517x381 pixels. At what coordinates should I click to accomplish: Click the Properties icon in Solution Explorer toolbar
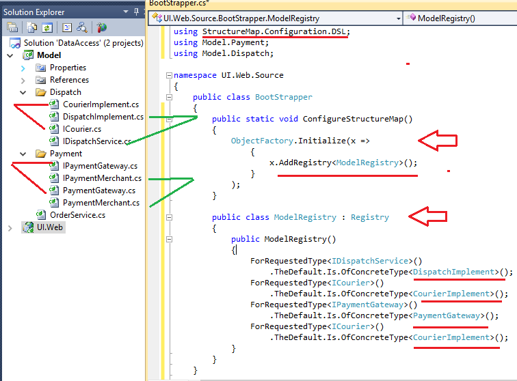(x=12, y=27)
